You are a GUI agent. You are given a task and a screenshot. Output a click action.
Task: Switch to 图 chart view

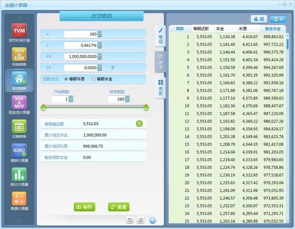259,19
